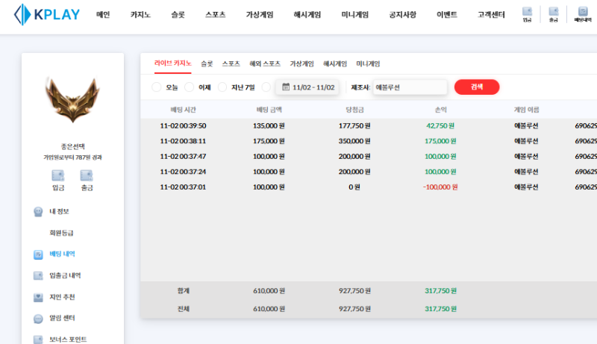Go to 메인 in the top menu
Image resolution: width=597 pixels, height=344 pixels.
click(x=103, y=14)
